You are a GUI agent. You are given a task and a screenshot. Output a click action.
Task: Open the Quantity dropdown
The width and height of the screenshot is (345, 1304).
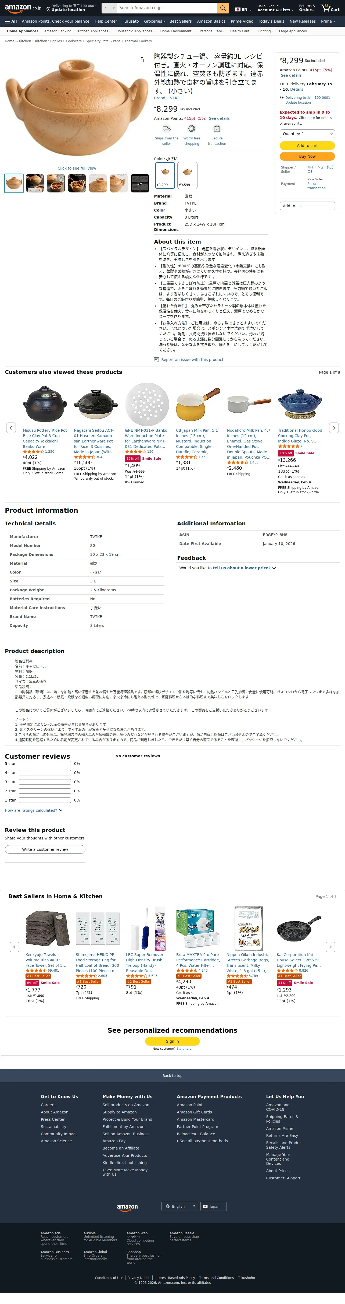coord(307,134)
